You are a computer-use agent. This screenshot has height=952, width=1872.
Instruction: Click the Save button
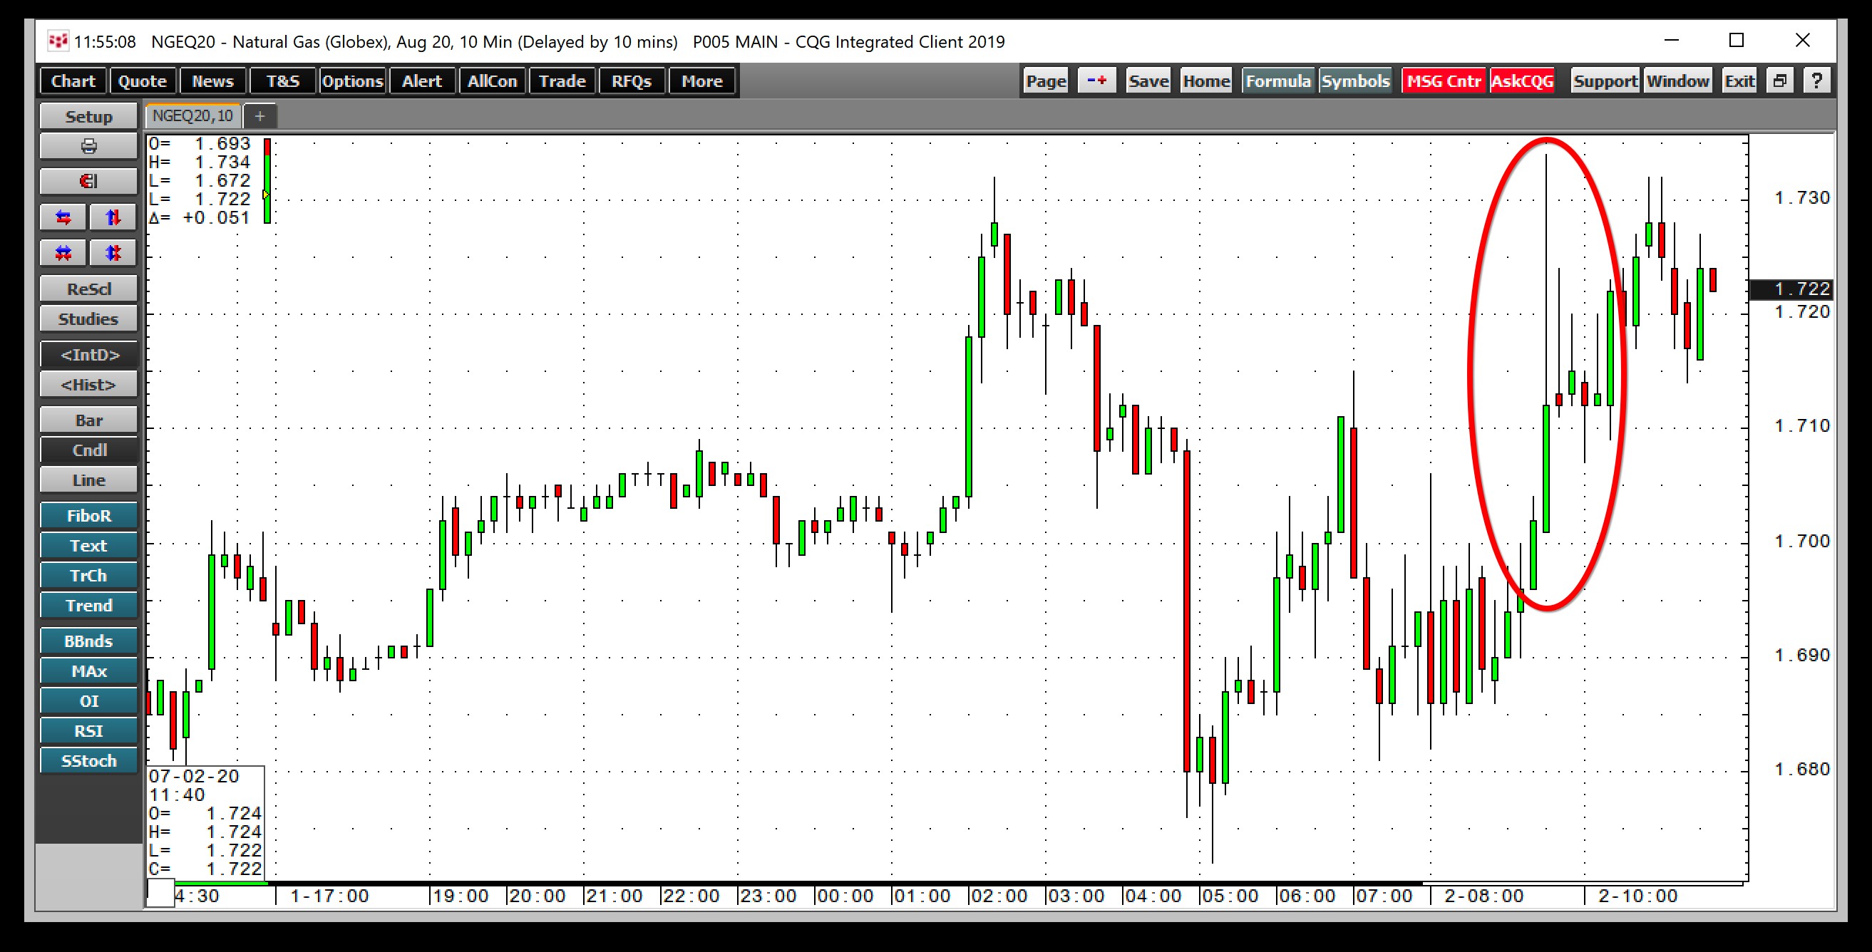click(x=1149, y=81)
